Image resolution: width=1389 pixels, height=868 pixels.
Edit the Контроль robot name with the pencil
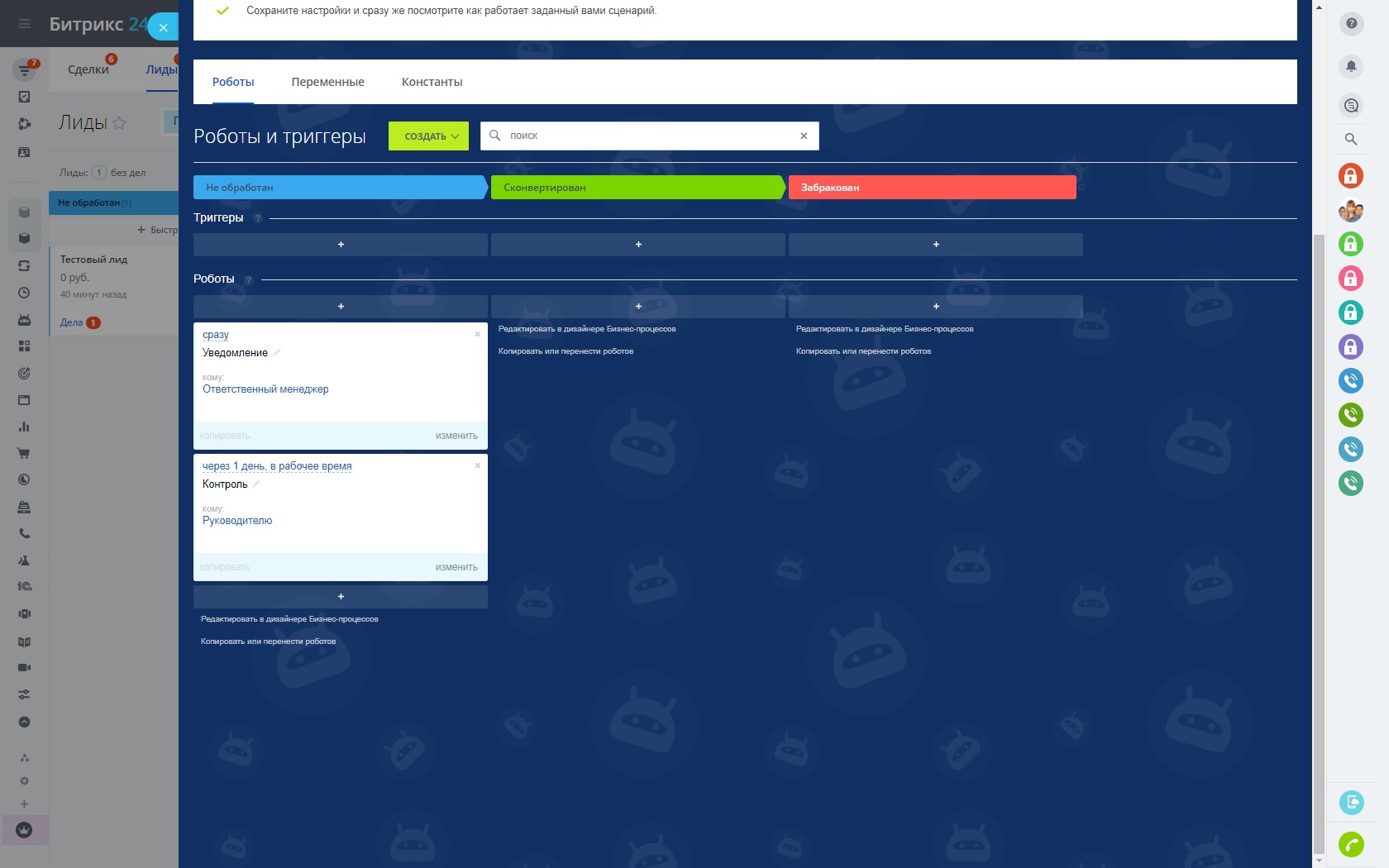tap(256, 484)
